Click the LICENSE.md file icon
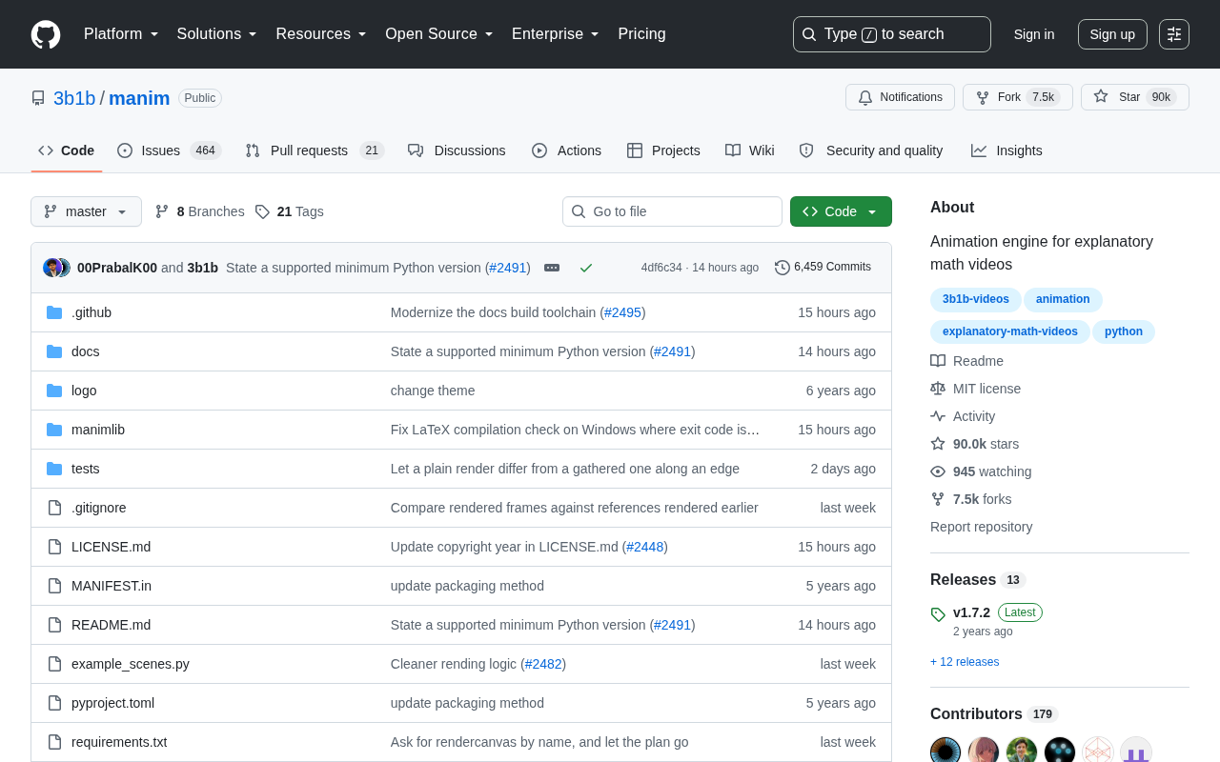This screenshot has height=762, width=1220. point(54,547)
